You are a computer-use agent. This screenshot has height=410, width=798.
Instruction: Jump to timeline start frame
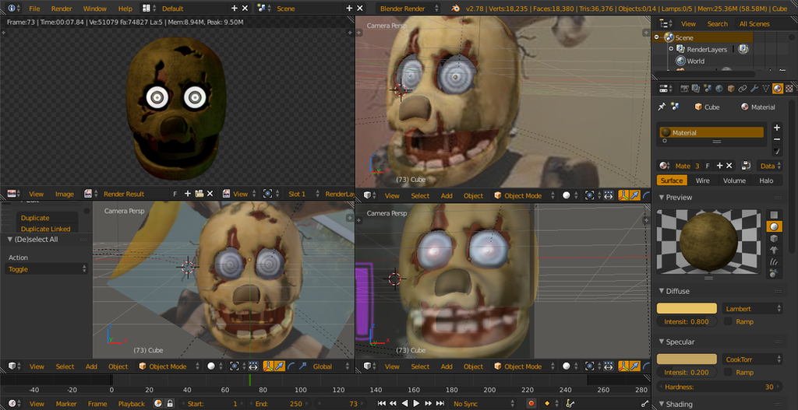tap(382, 404)
